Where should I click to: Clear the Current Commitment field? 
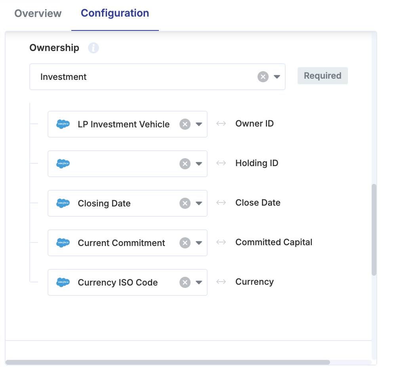[185, 243]
